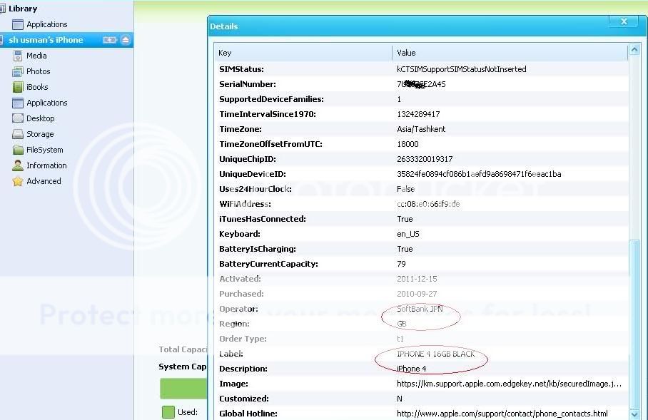Select the SIMStatus row key
Screen dimensions: 648x420
pos(241,69)
